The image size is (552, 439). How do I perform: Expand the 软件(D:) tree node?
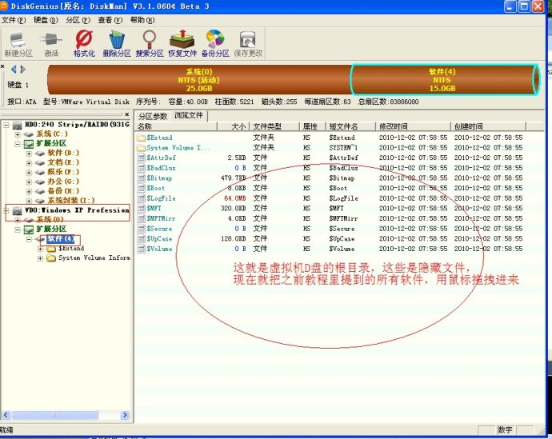(30, 154)
